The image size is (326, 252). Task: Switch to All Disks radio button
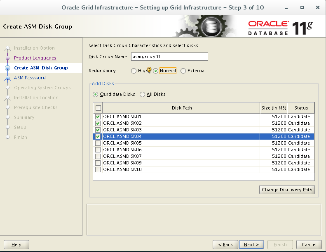pos(142,95)
